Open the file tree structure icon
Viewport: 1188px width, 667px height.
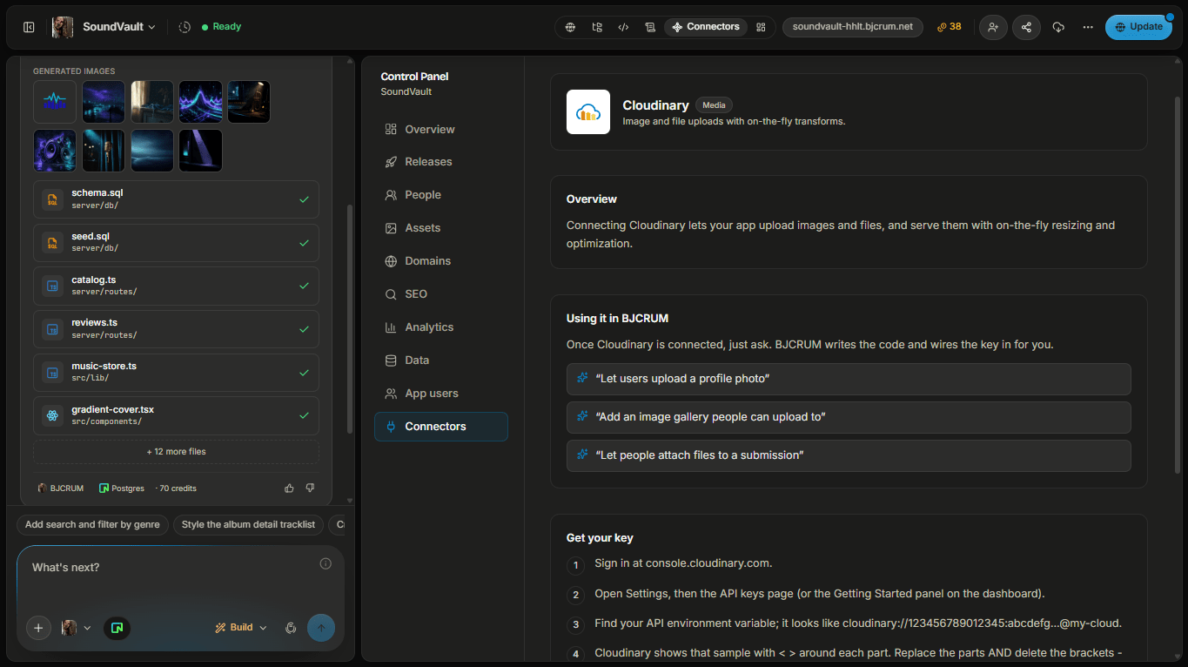coord(597,27)
